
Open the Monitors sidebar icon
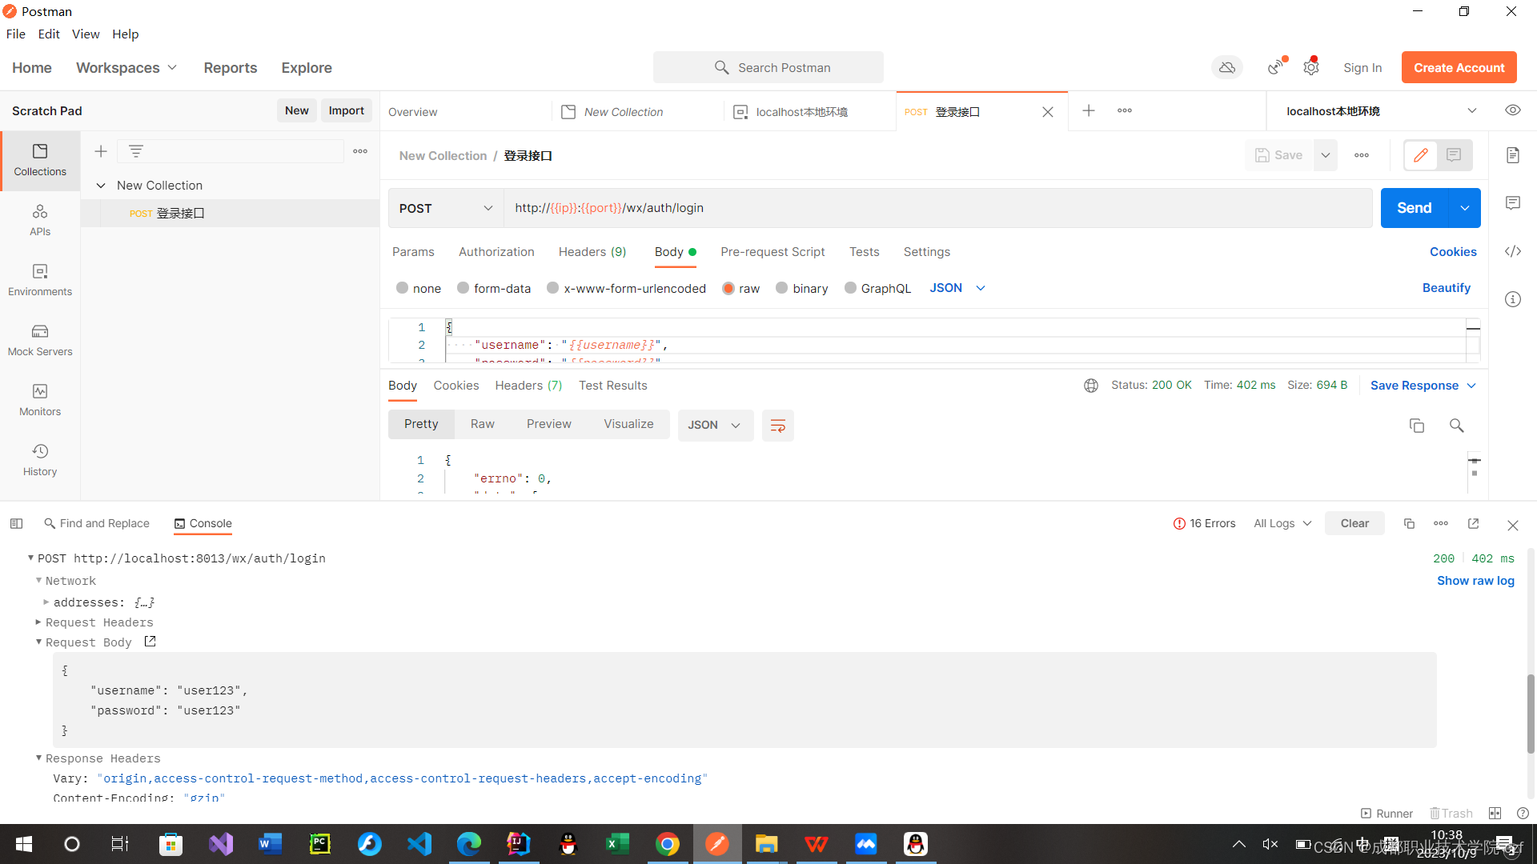[x=40, y=400]
